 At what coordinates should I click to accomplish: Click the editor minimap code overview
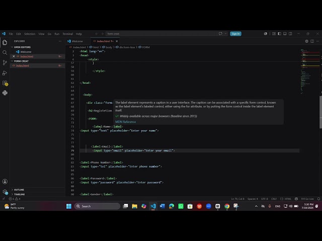309,72
